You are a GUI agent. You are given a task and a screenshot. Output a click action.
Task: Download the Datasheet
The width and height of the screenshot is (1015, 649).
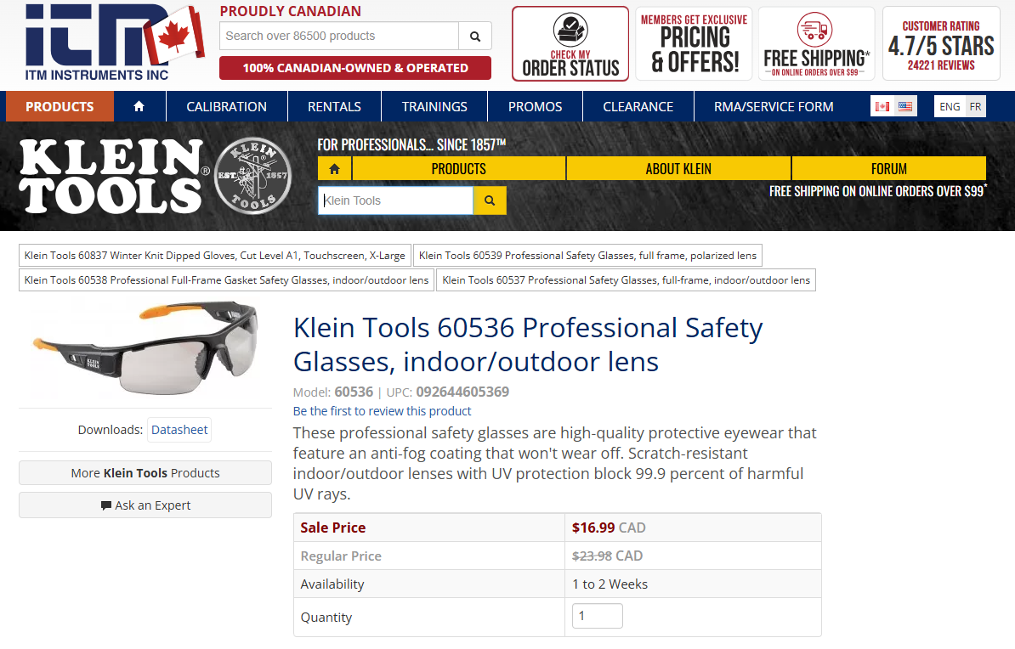point(179,430)
